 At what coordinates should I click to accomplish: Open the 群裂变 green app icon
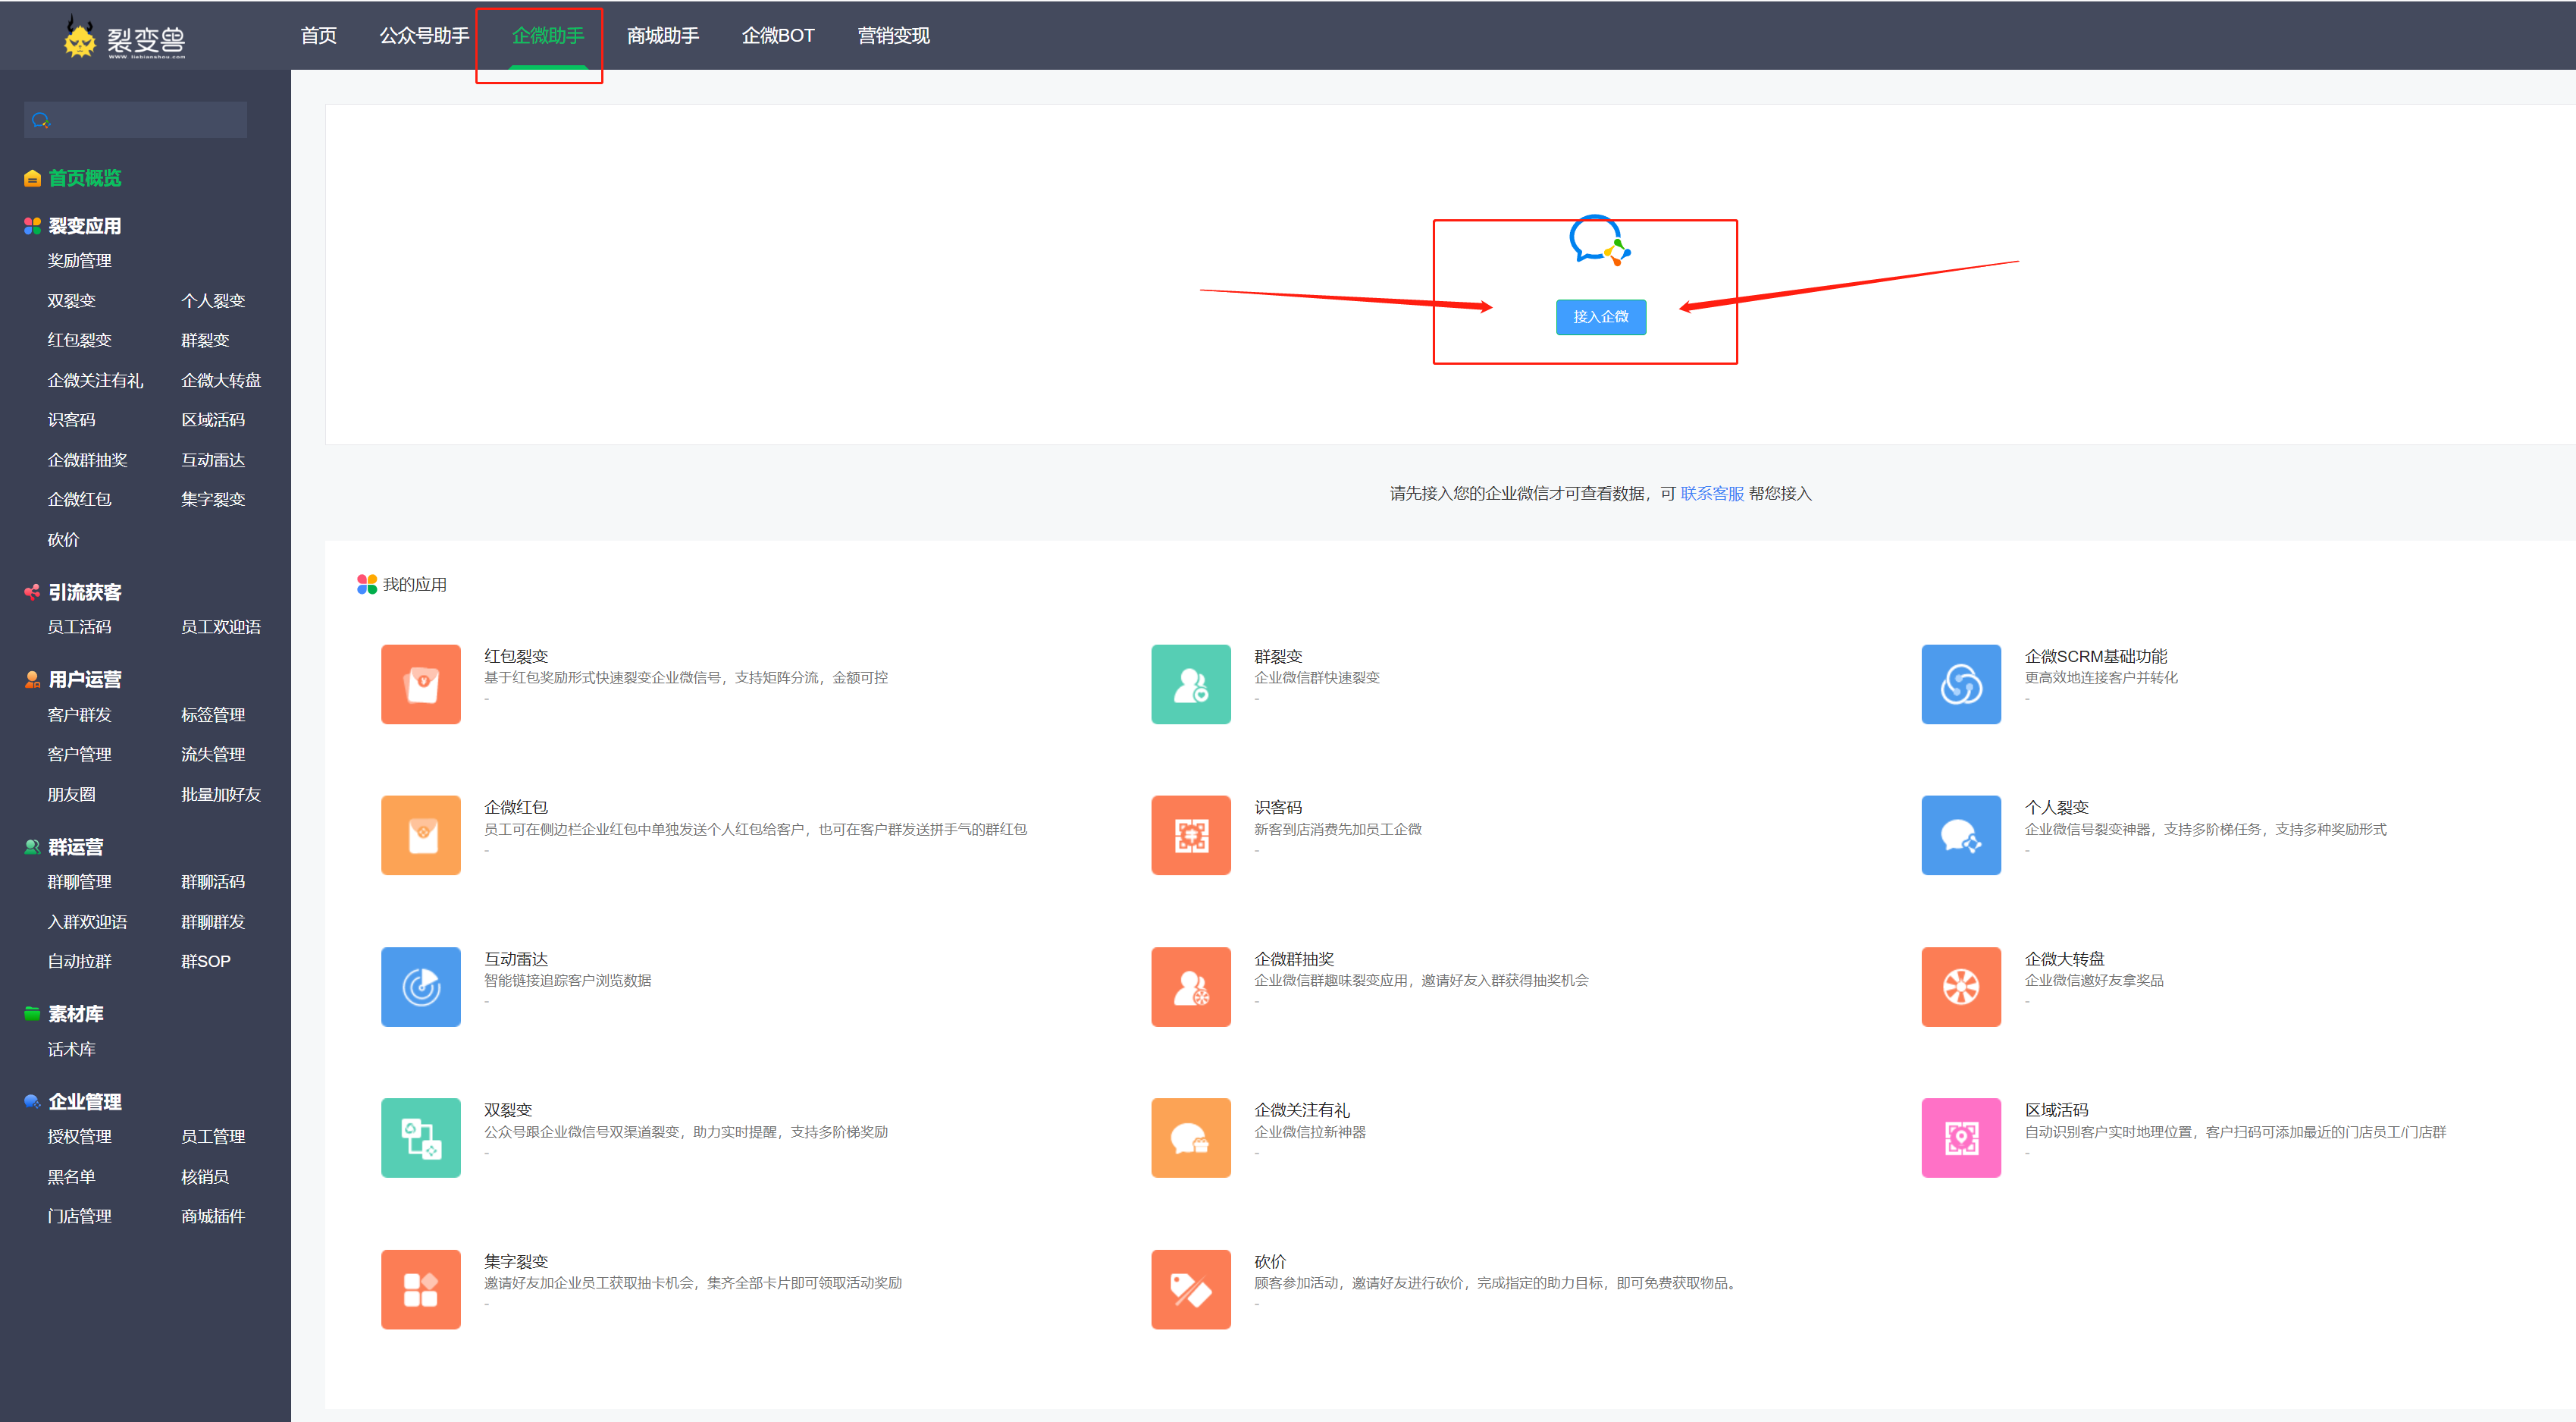coord(1190,685)
